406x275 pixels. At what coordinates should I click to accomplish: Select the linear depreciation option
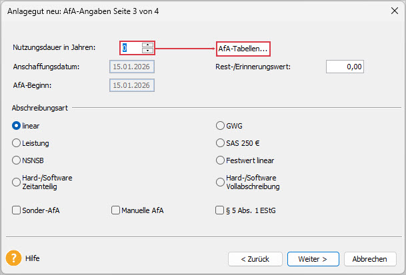click(x=17, y=125)
